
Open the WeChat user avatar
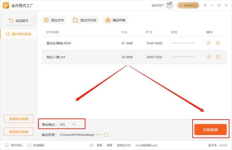(x=170, y=5)
